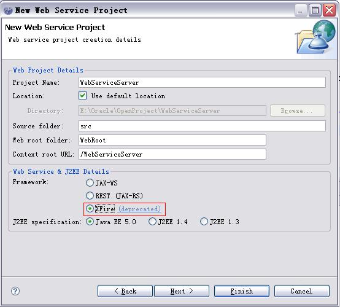Screen dimensions: 340x307
Task: Click the MyEclipse title bar icon
Action: (x=8, y=10)
